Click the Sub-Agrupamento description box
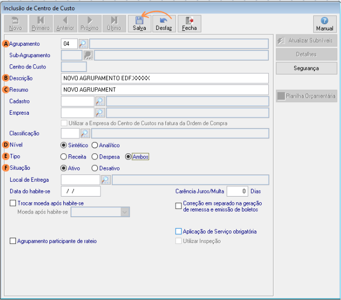341x300 pixels. click(181, 56)
